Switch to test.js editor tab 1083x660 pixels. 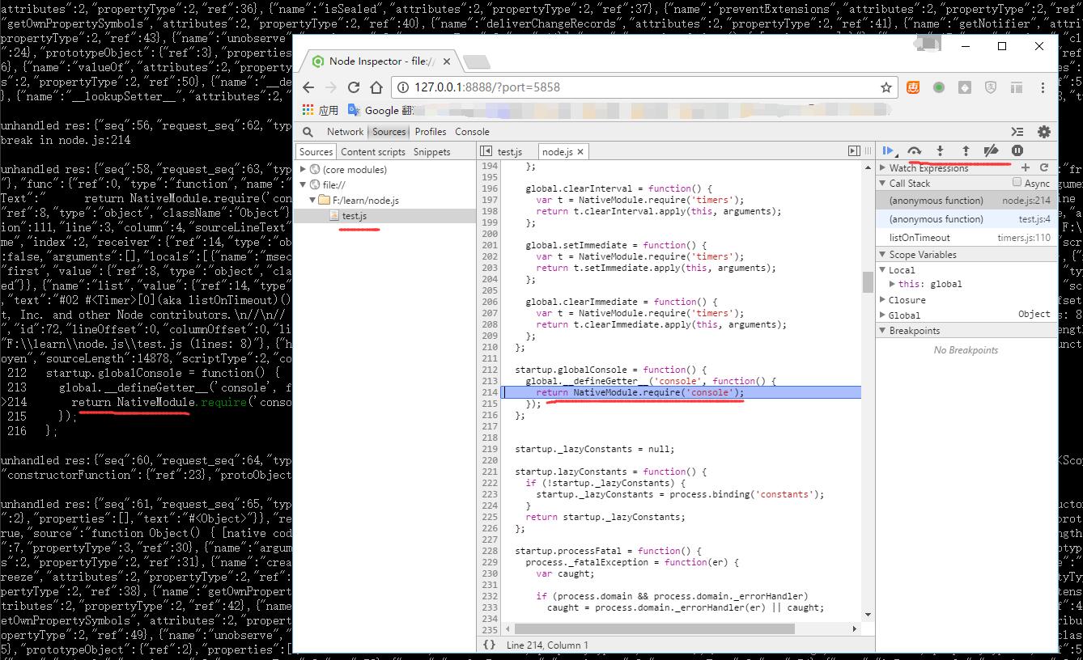click(509, 152)
